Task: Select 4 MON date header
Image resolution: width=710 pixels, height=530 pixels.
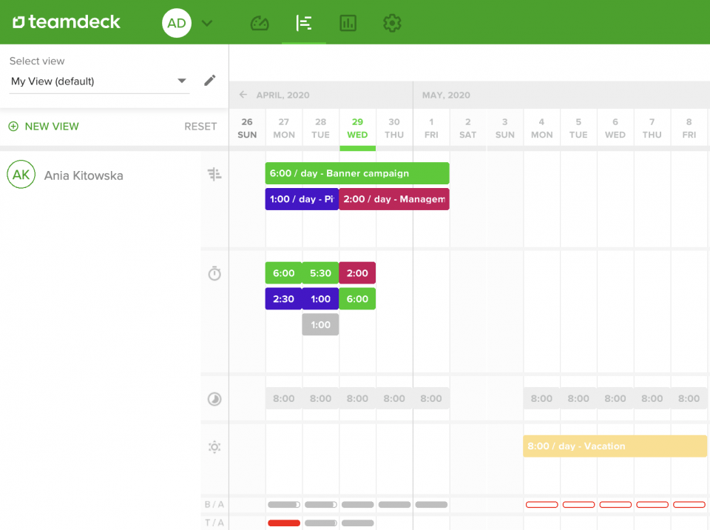Action: click(541, 128)
